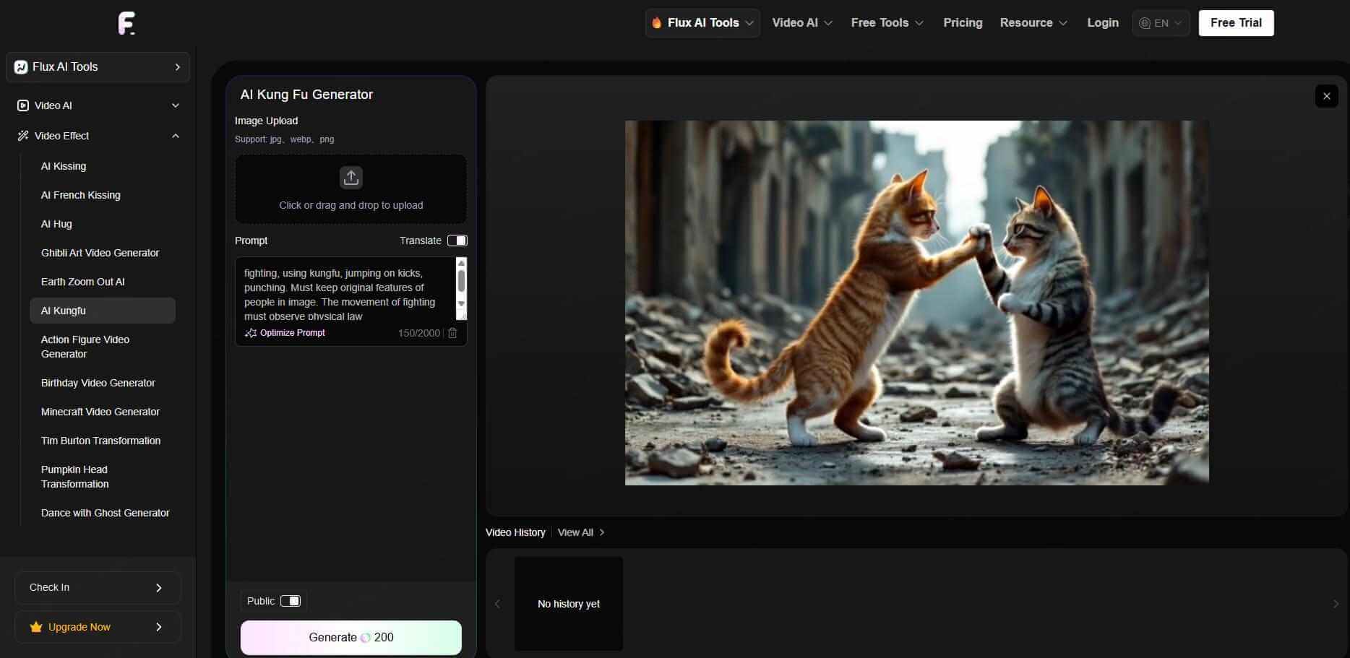Viewport: 1350px width, 658px height.
Task: Click the next arrow in the video history
Action: point(1335,604)
